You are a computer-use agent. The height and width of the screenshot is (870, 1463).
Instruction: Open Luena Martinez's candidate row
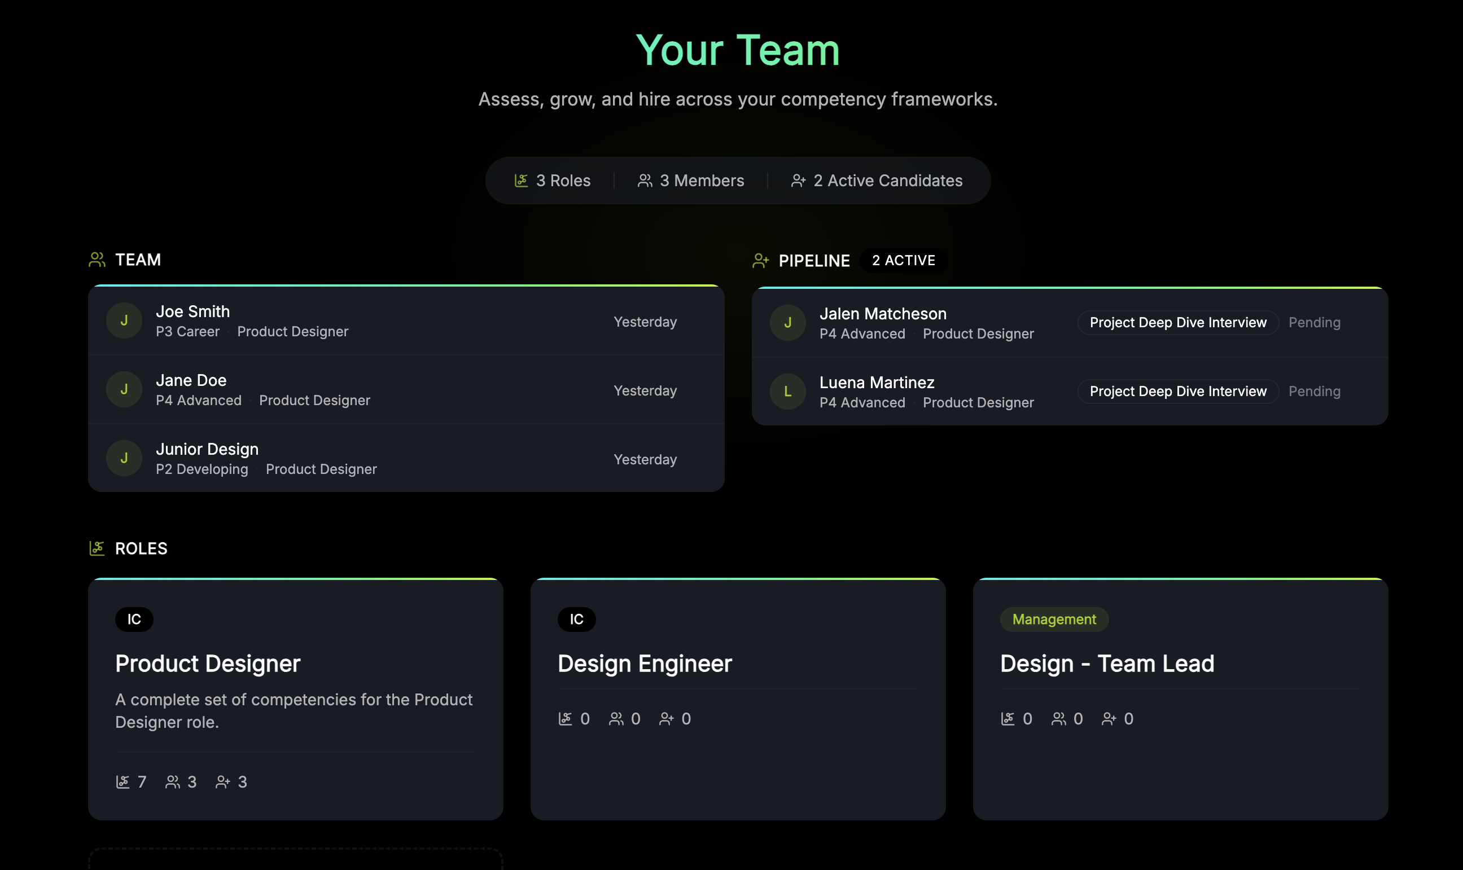point(1070,392)
